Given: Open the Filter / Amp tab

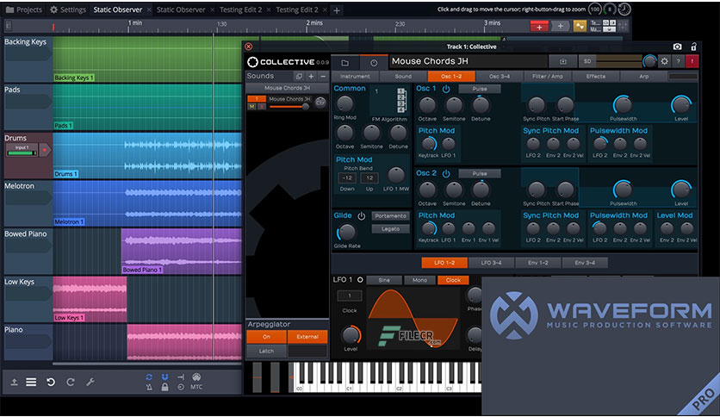Looking at the screenshot, I should pyautogui.click(x=548, y=76).
